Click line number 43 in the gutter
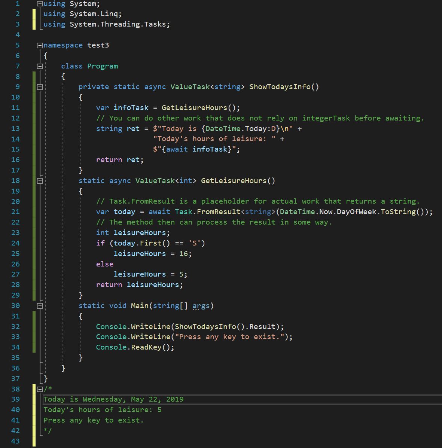Viewport: 442px width, 448px height. (15, 441)
